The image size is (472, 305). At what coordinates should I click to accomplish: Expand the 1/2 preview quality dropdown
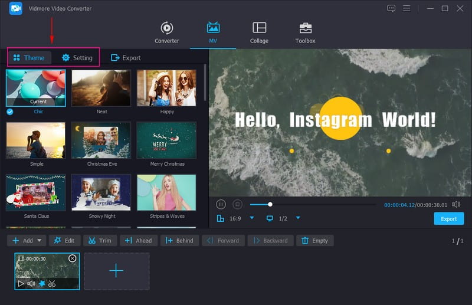[298, 218]
